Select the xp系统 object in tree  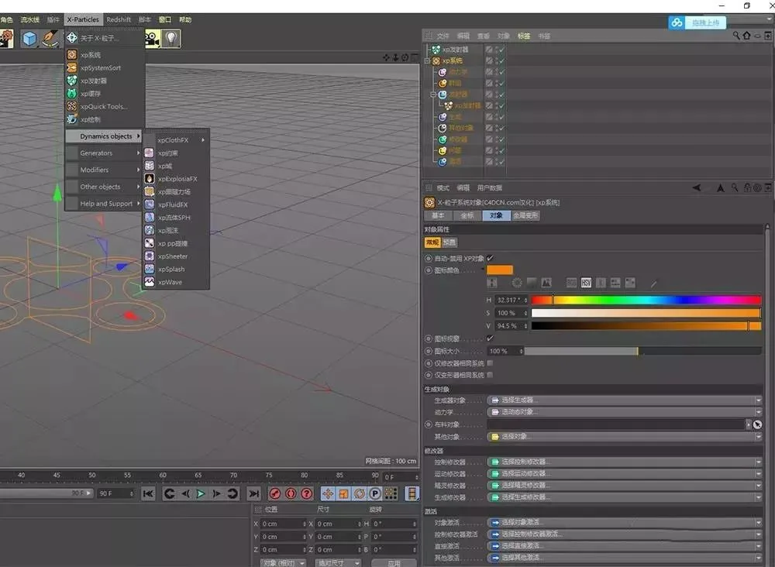point(453,60)
